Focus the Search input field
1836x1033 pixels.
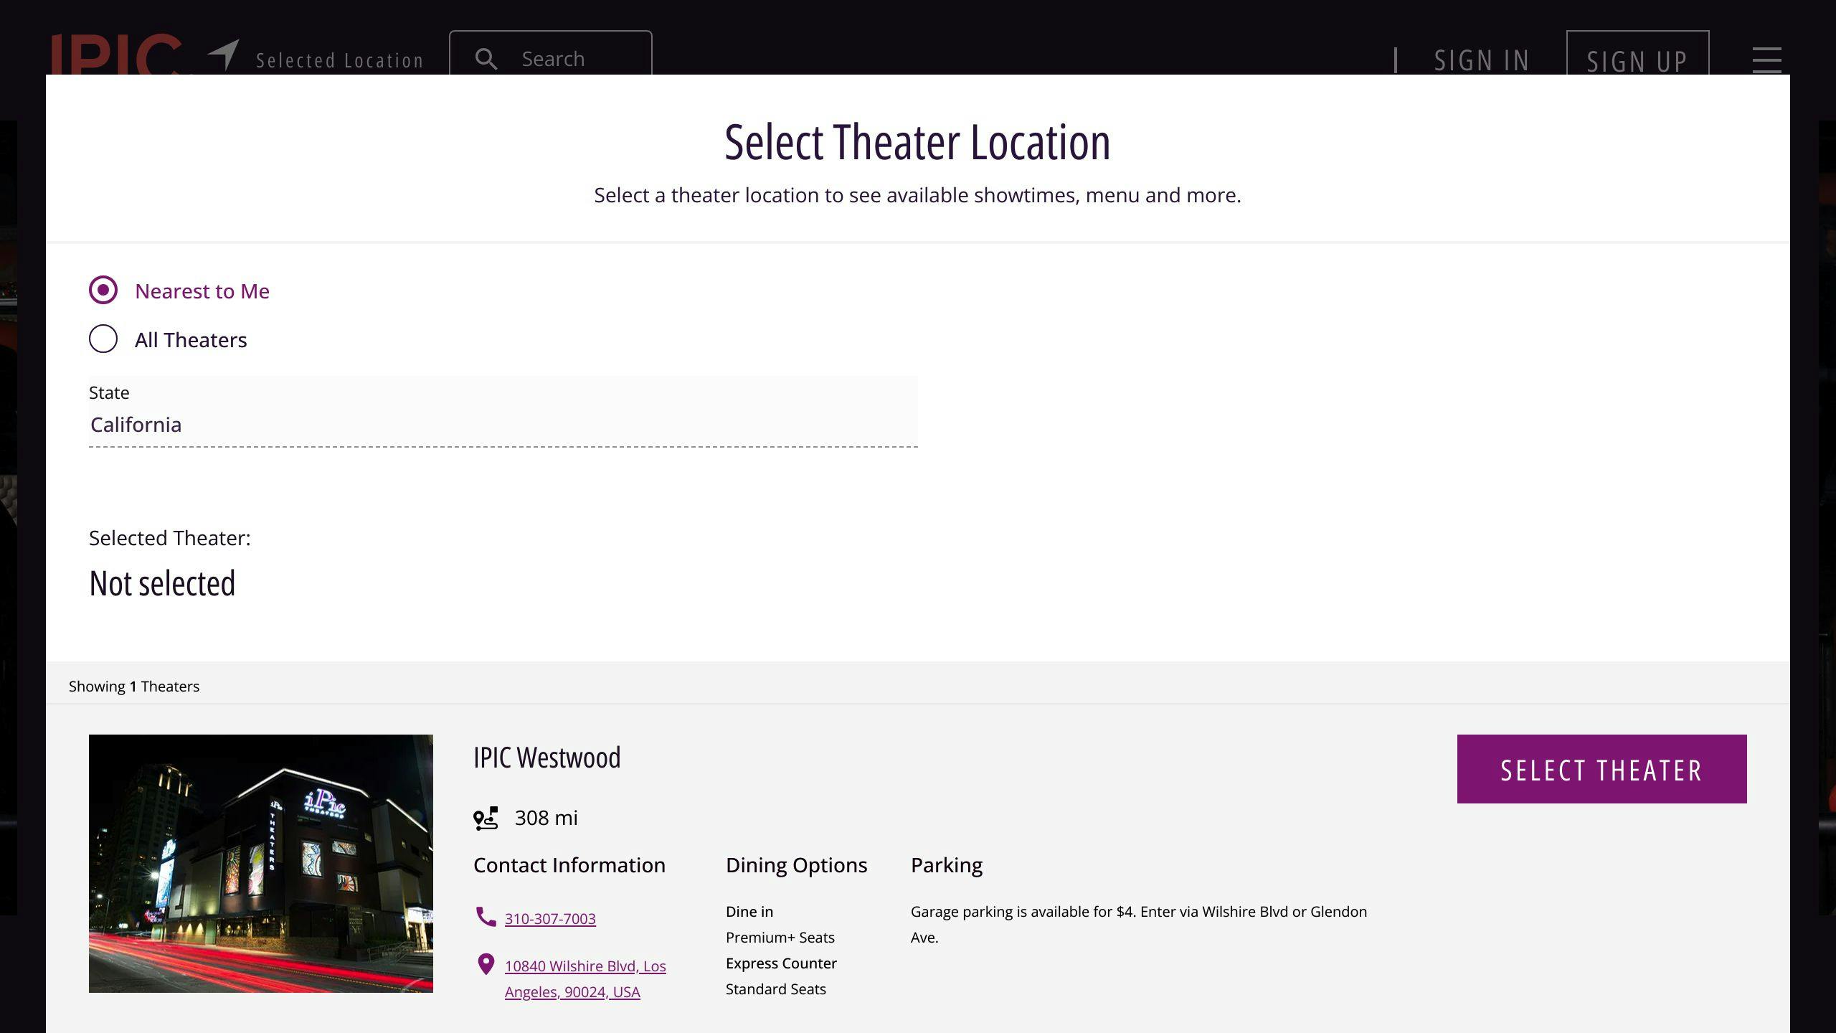coord(551,53)
